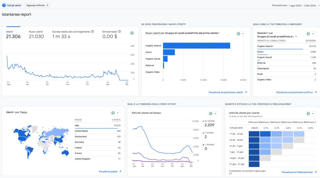Open the Visualizza paesi link
This screenshot has width=320, height=178.
(x=110, y=171)
